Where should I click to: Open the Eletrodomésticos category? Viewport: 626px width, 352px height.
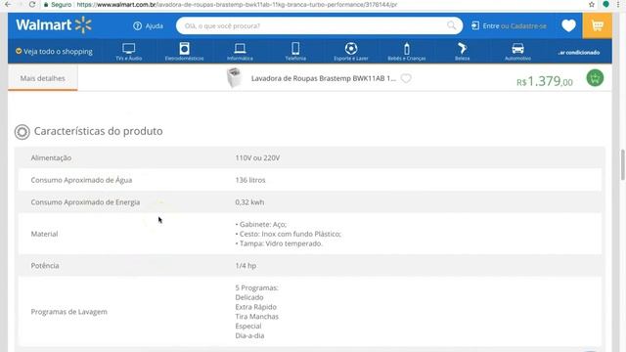pos(184,52)
